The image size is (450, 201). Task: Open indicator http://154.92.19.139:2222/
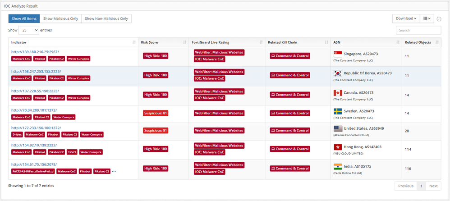pos(34,145)
